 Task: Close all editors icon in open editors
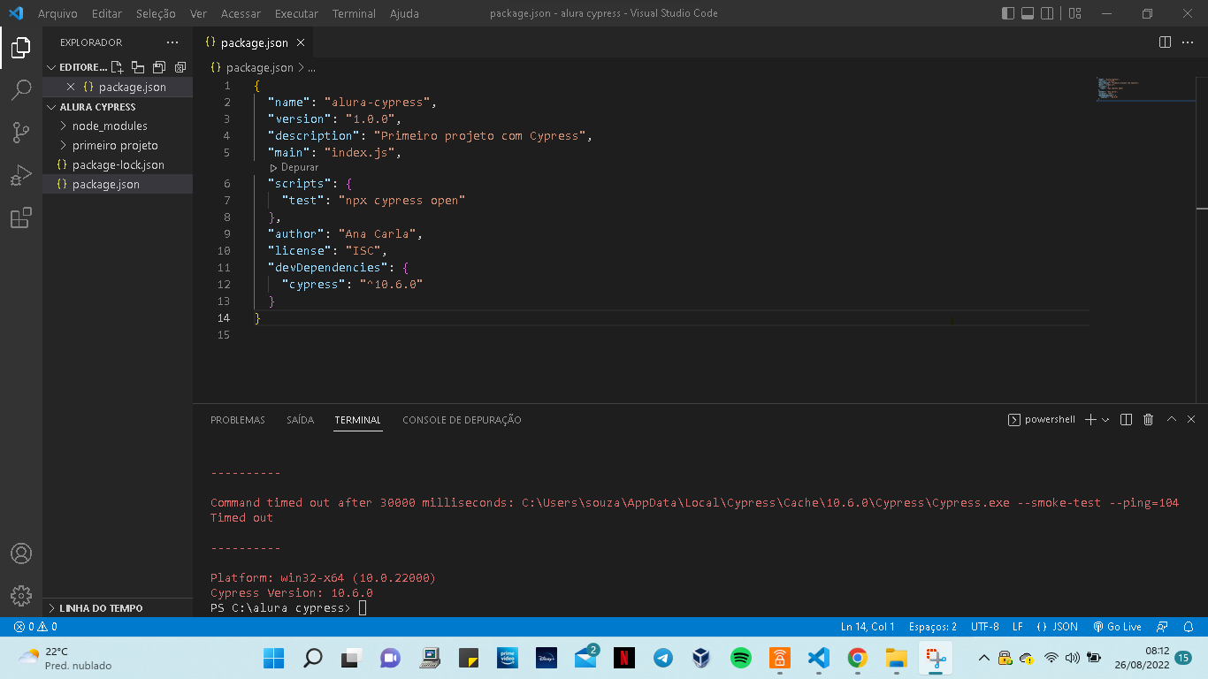pos(180,67)
